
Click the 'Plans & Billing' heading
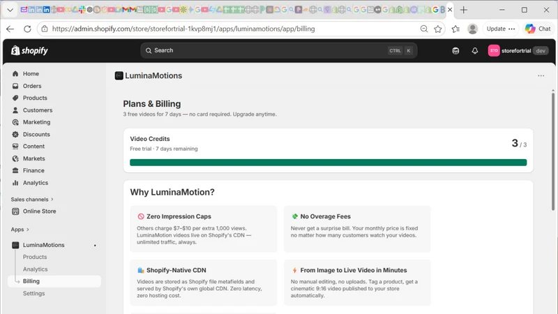[x=152, y=103]
